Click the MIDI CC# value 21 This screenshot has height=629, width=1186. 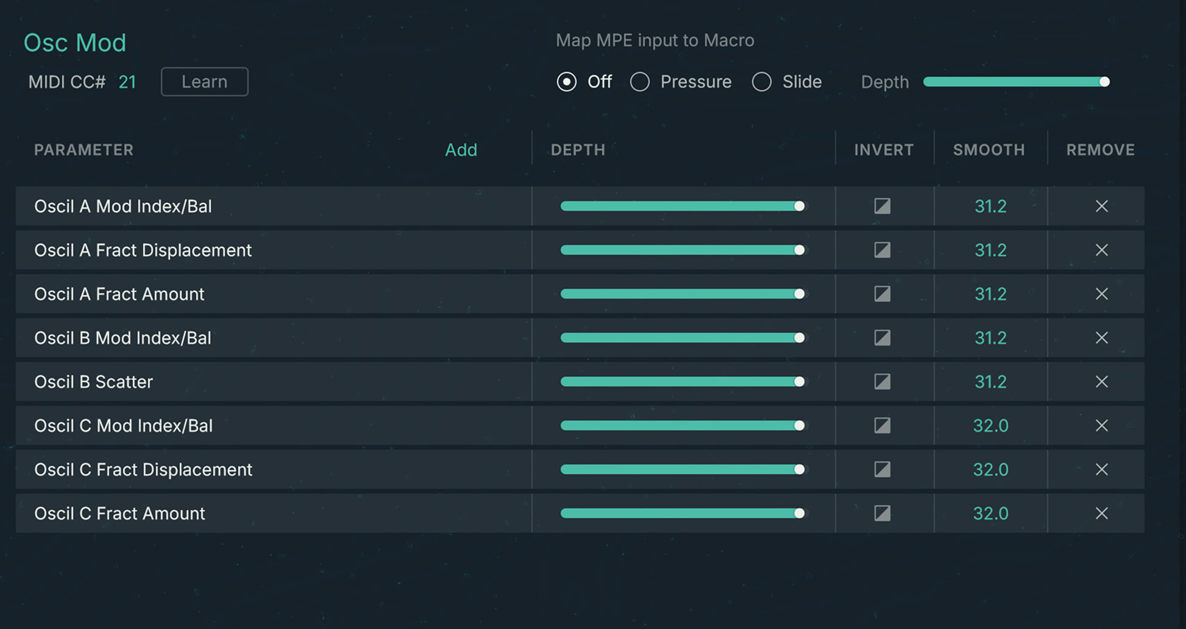click(x=127, y=82)
